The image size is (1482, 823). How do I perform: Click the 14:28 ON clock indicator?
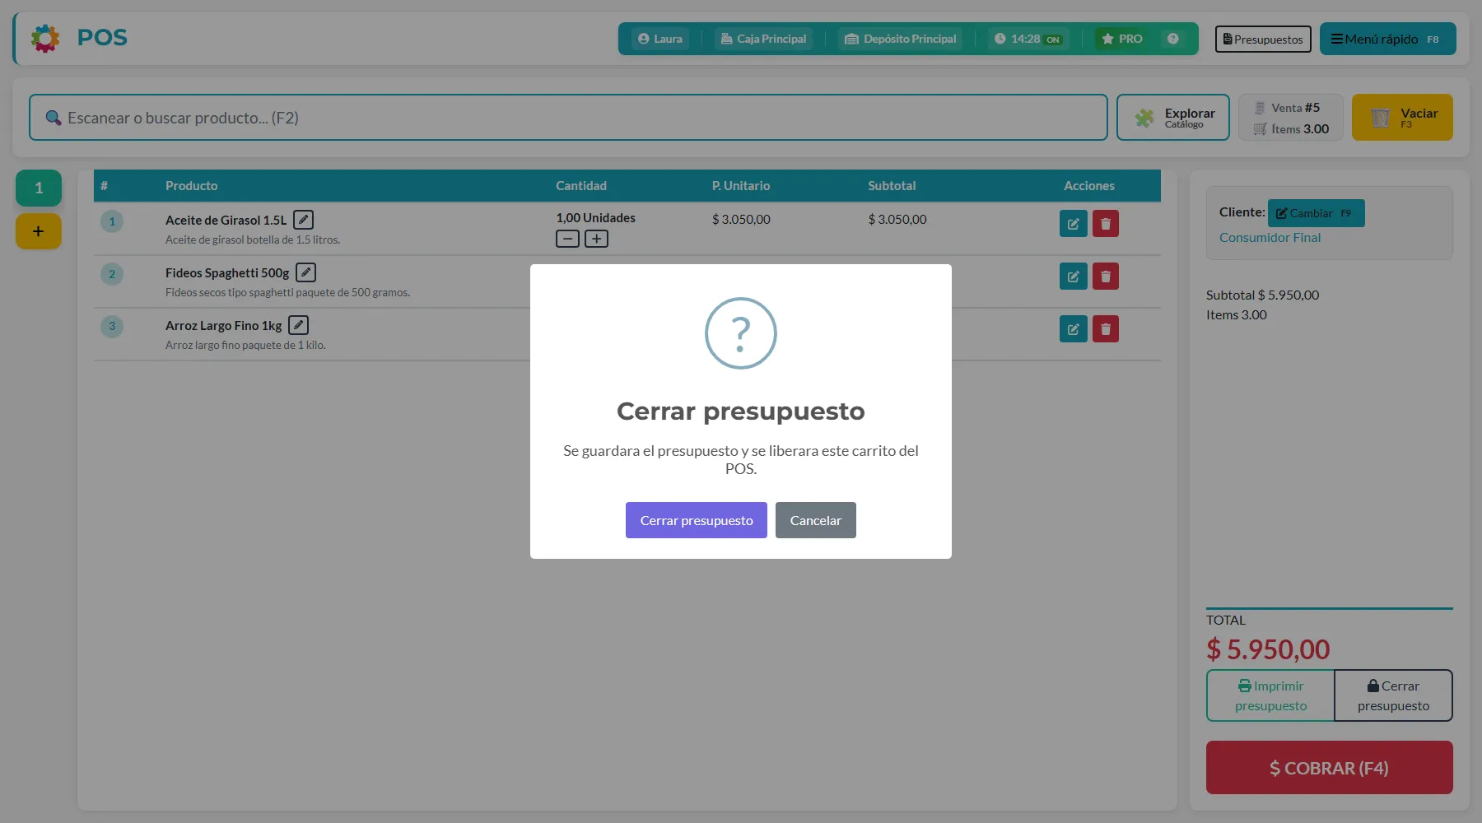(1028, 39)
